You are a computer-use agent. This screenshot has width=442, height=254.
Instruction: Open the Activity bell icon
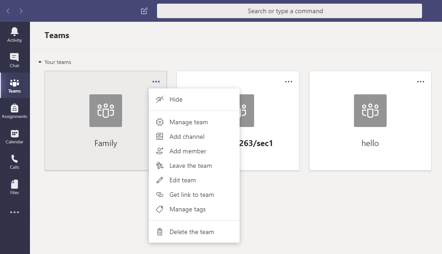click(15, 34)
